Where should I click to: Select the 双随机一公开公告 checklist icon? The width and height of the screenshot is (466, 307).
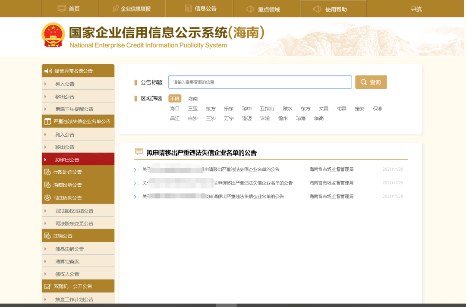click(x=48, y=286)
